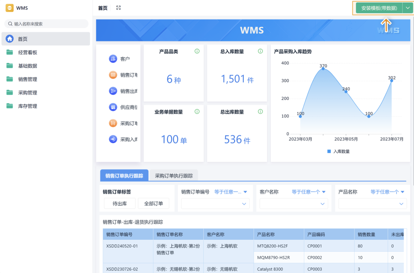Image resolution: width=414 pixels, height=273 pixels.
Task: Click the 产品编码 column header
Action: point(329,234)
